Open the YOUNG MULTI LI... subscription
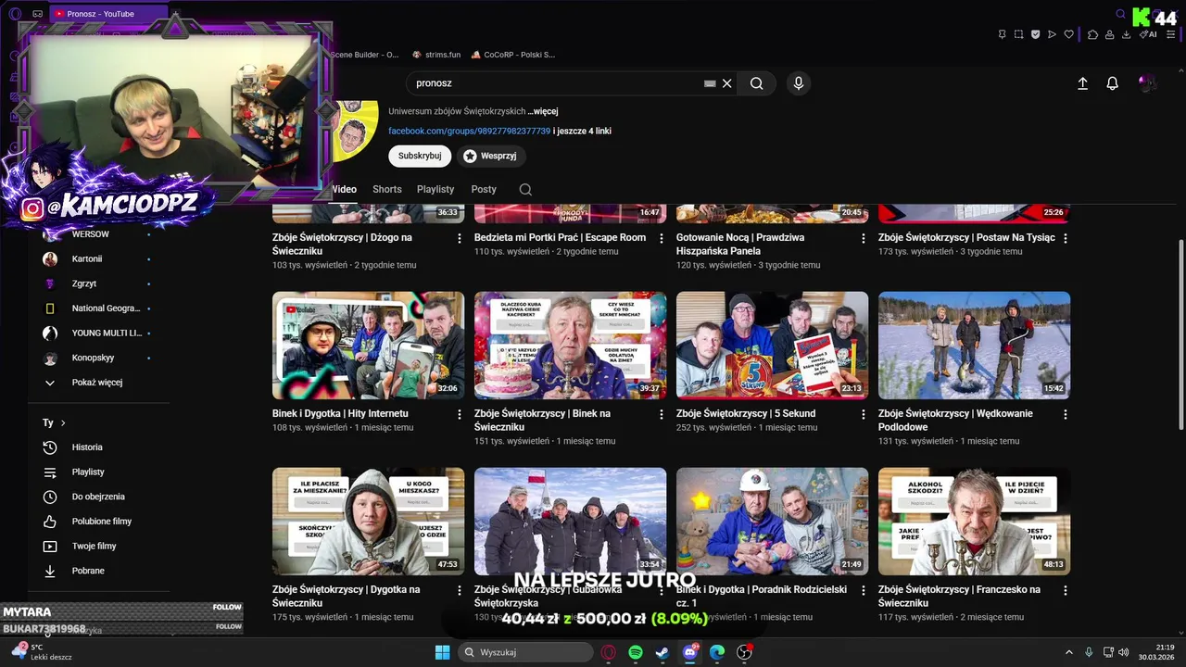Image resolution: width=1186 pixels, height=667 pixels. (107, 333)
